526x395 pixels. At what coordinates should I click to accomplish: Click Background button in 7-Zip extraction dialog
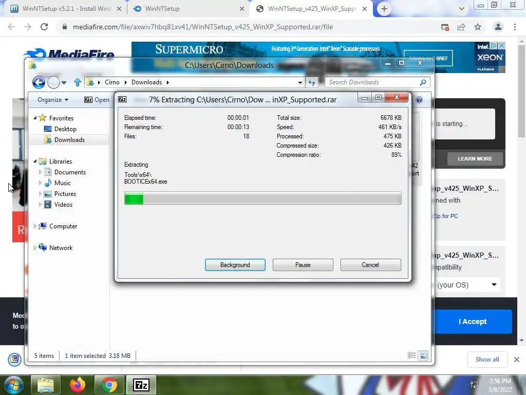tap(235, 265)
